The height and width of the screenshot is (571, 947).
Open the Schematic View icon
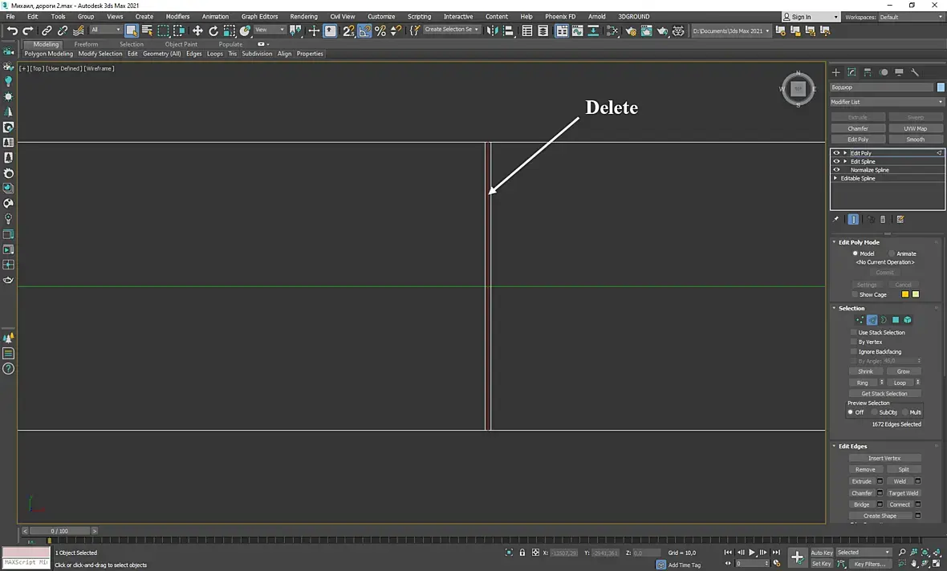pos(594,30)
